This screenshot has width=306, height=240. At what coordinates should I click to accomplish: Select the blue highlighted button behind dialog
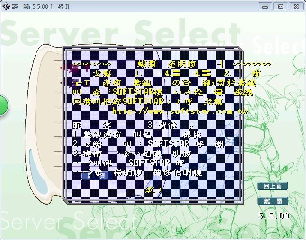click(x=97, y=176)
